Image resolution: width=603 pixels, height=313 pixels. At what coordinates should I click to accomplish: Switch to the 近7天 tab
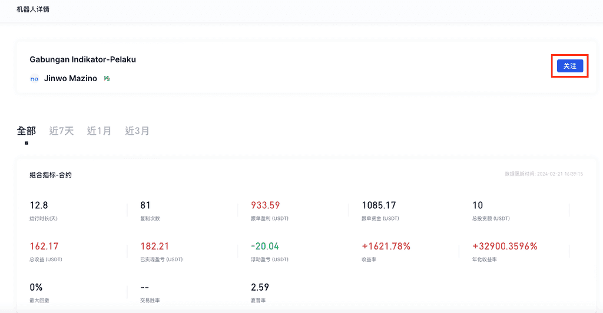coord(61,131)
